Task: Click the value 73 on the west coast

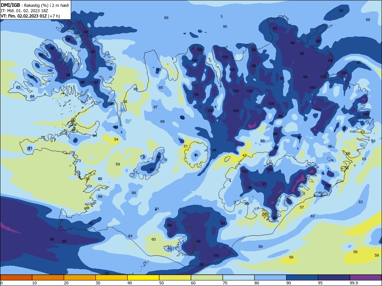Action: coord(79,161)
